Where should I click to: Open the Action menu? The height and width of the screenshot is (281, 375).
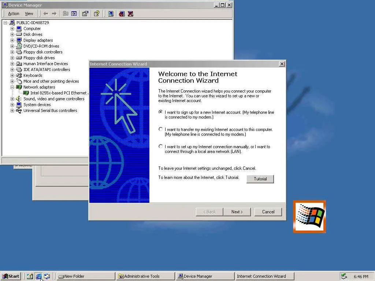tap(14, 14)
